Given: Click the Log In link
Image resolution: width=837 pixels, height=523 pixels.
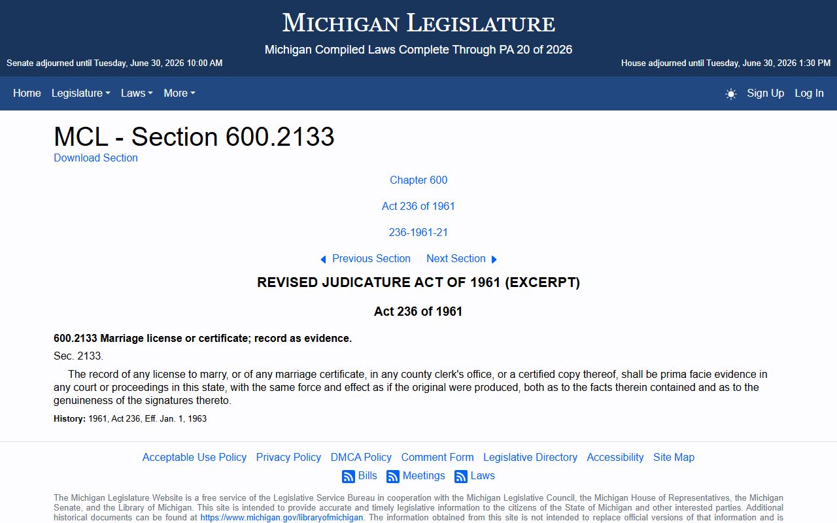Looking at the screenshot, I should pos(810,93).
